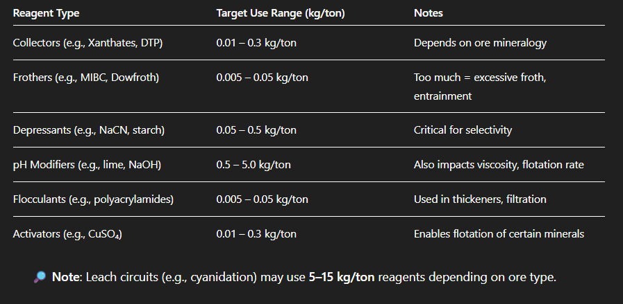Click the magnifying glass icon beside Note
This screenshot has height=304, width=623.
click(39, 277)
